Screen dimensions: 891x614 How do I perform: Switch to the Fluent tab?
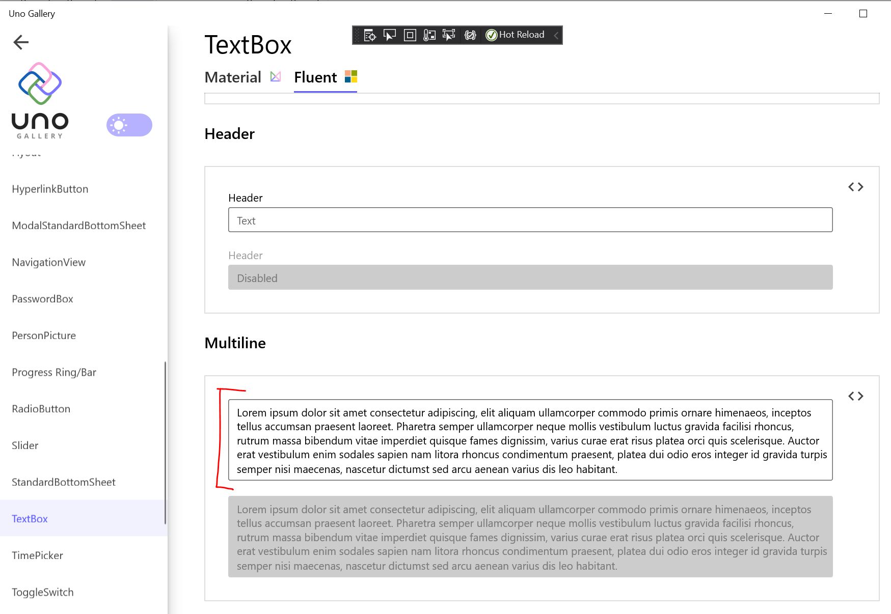point(315,77)
